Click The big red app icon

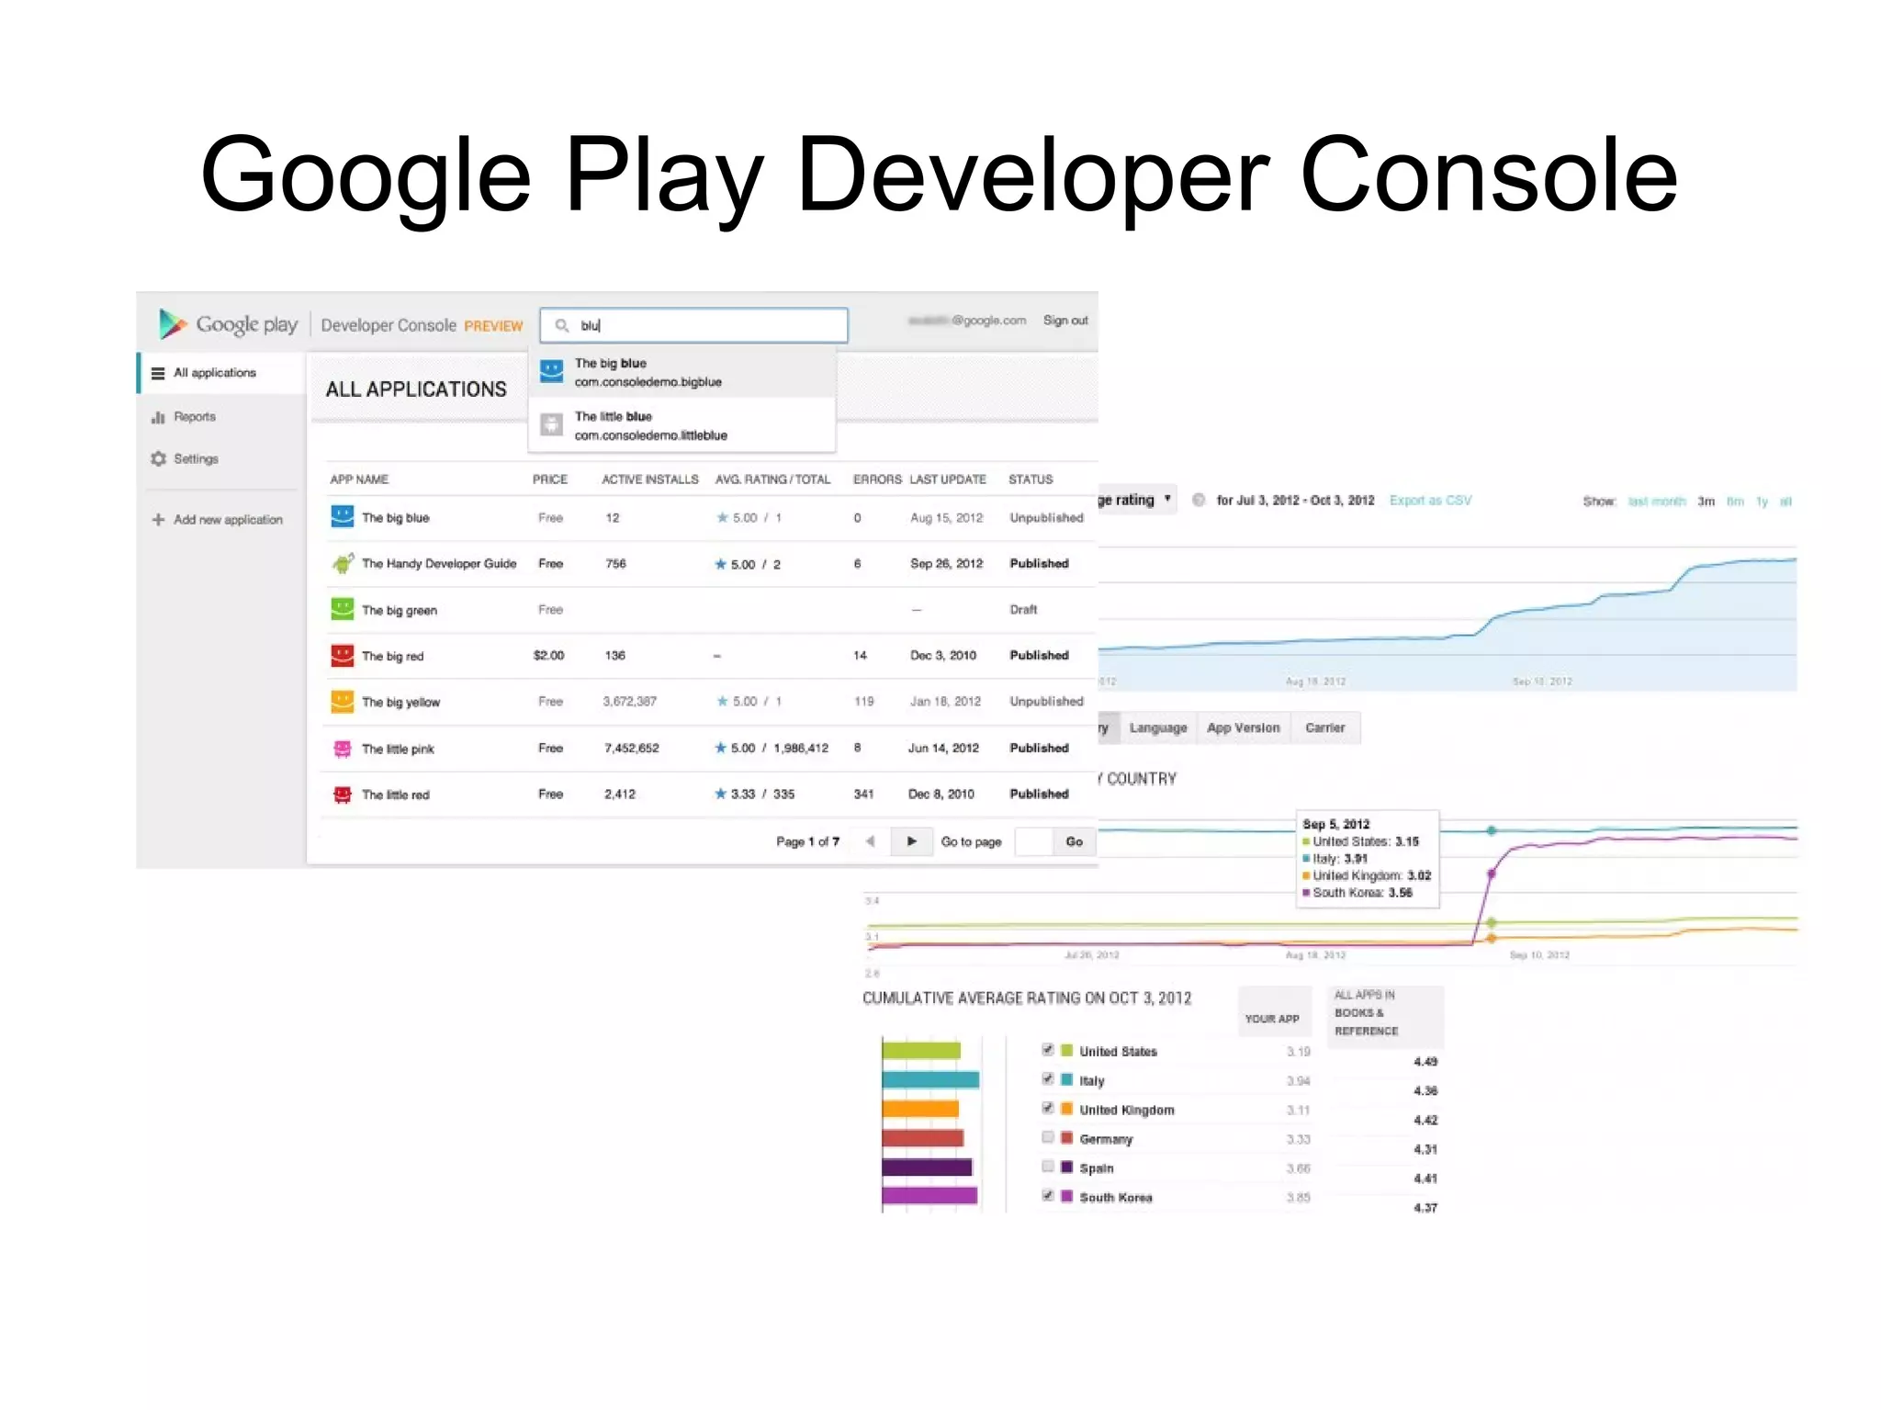point(342,656)
